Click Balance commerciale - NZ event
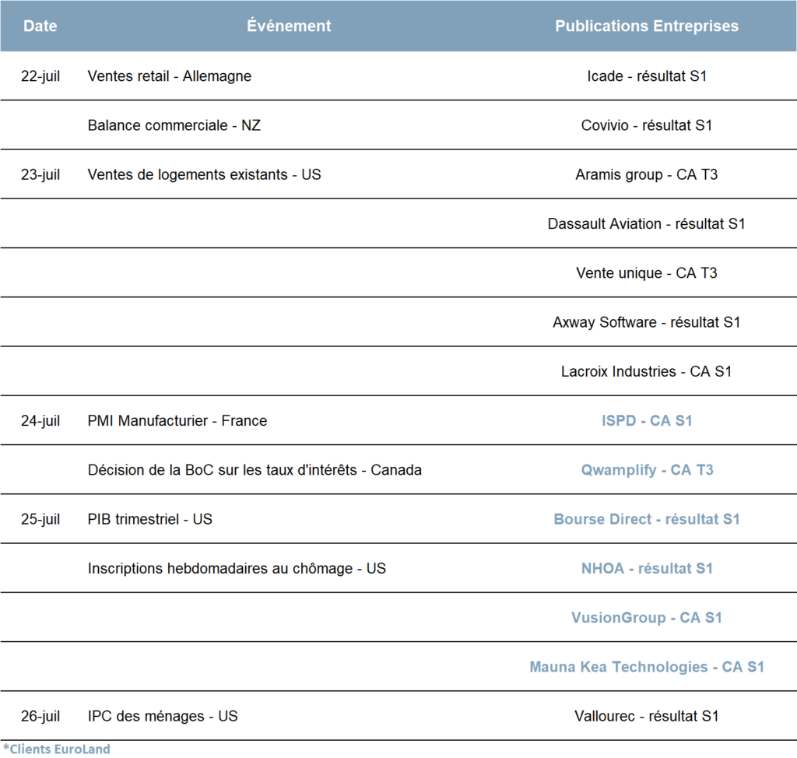Screen dimensions: 797x758 pyautogui.click(x=174, y=125)
